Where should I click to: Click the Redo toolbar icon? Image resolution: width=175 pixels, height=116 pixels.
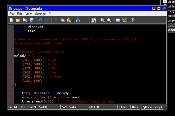(47, 20)
